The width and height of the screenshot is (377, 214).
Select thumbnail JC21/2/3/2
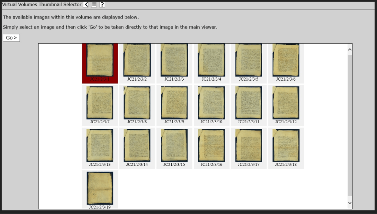pos(137,61)
